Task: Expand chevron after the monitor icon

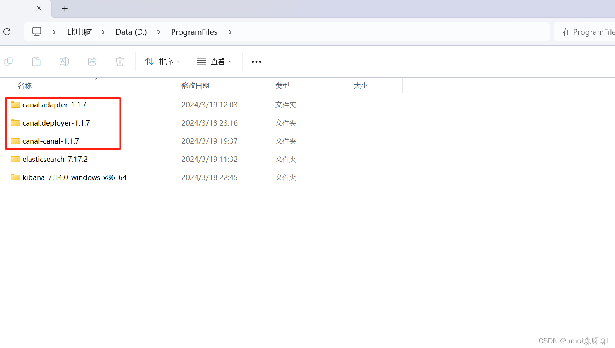Action: [54, 32]
